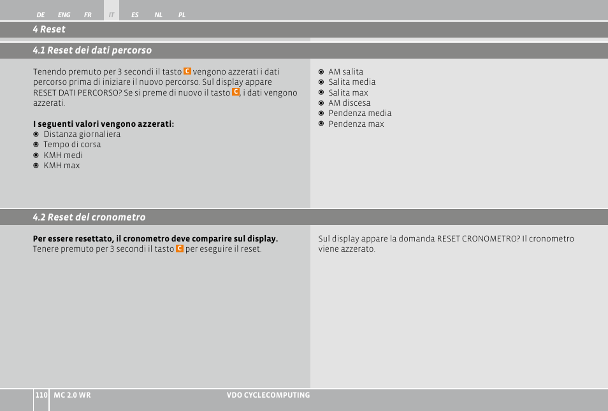608x411 pixels.
Task: Click bullet icon beside 'Tempo di corsa'
Action: point(36,145)
